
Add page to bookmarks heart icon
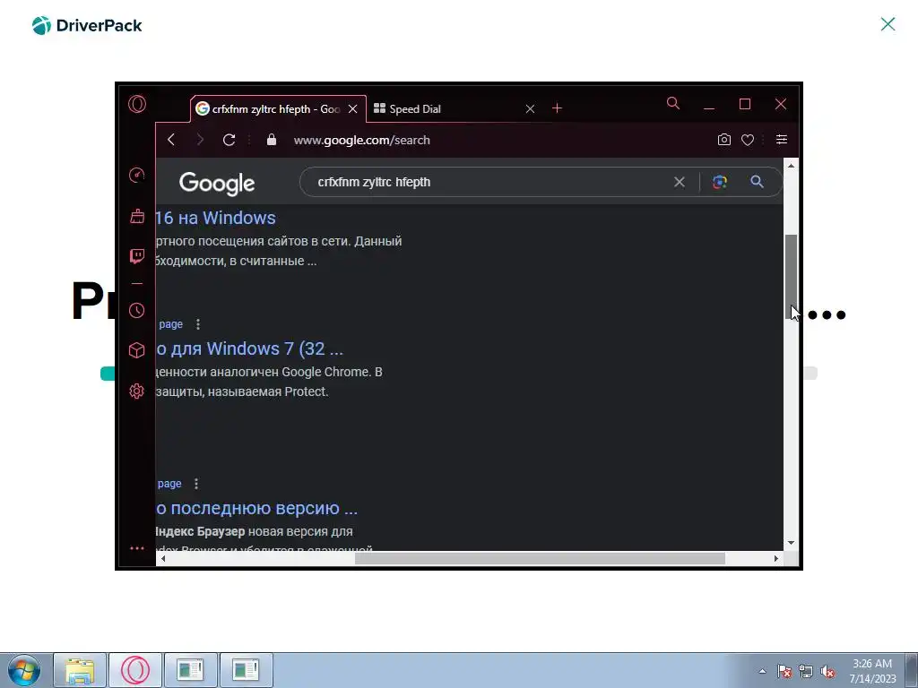pos(748,140)
